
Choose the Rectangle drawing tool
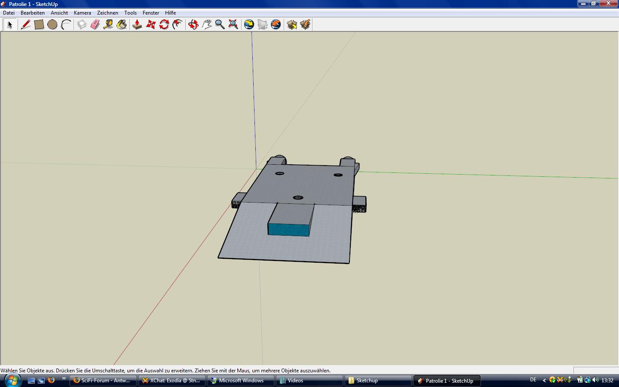39,25
